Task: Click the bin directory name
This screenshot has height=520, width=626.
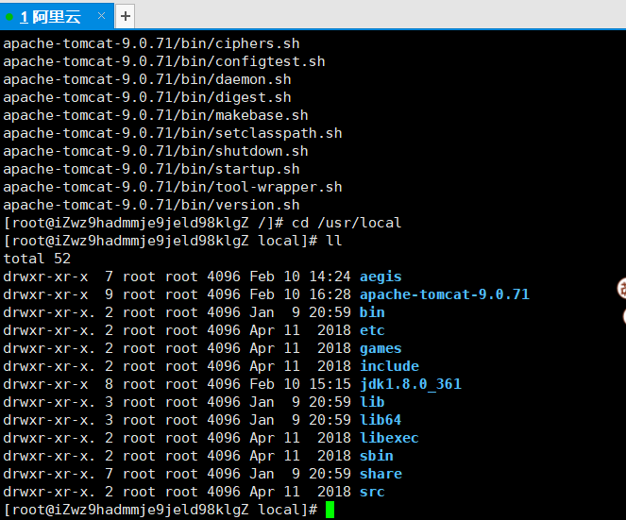Action: pos(372,312)
